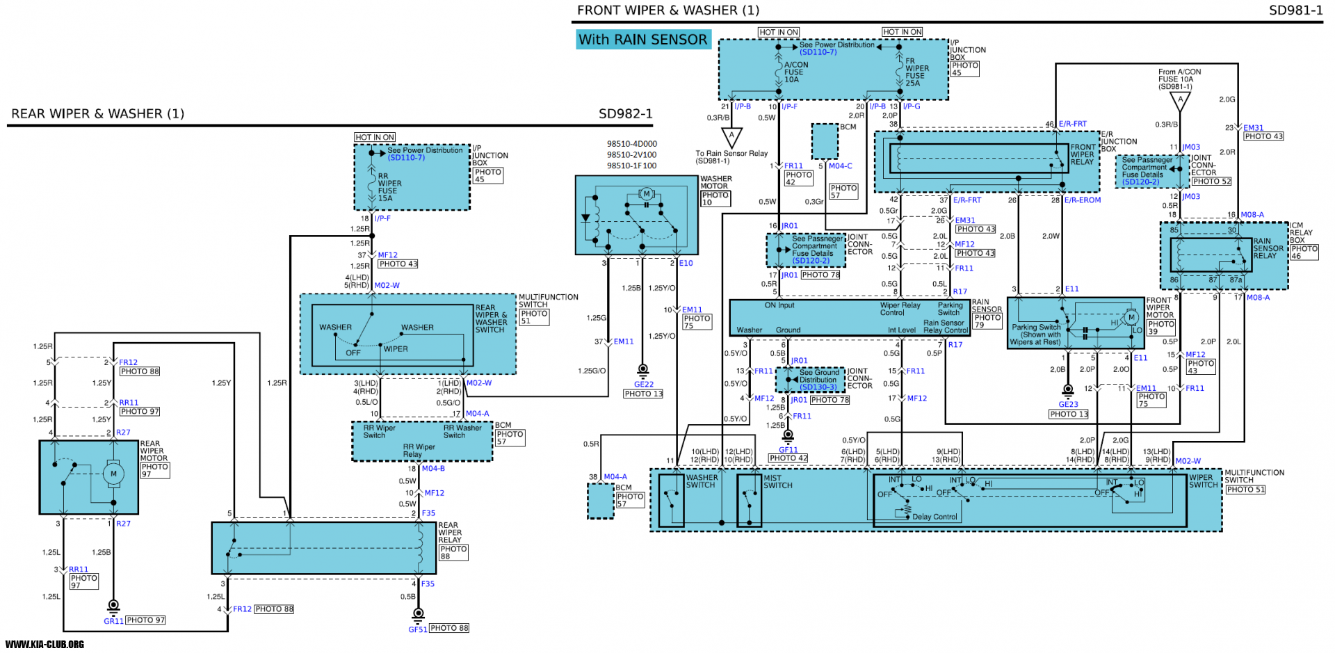
Task: Click the RR WIPER FUSE 15A label
Action: pos(389,188)
